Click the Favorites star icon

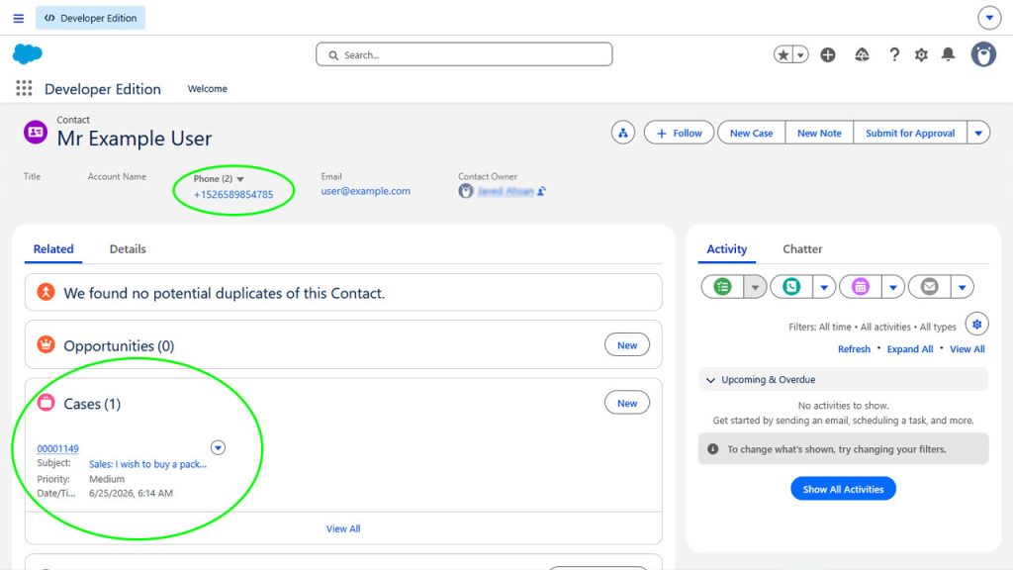[783, 55]
